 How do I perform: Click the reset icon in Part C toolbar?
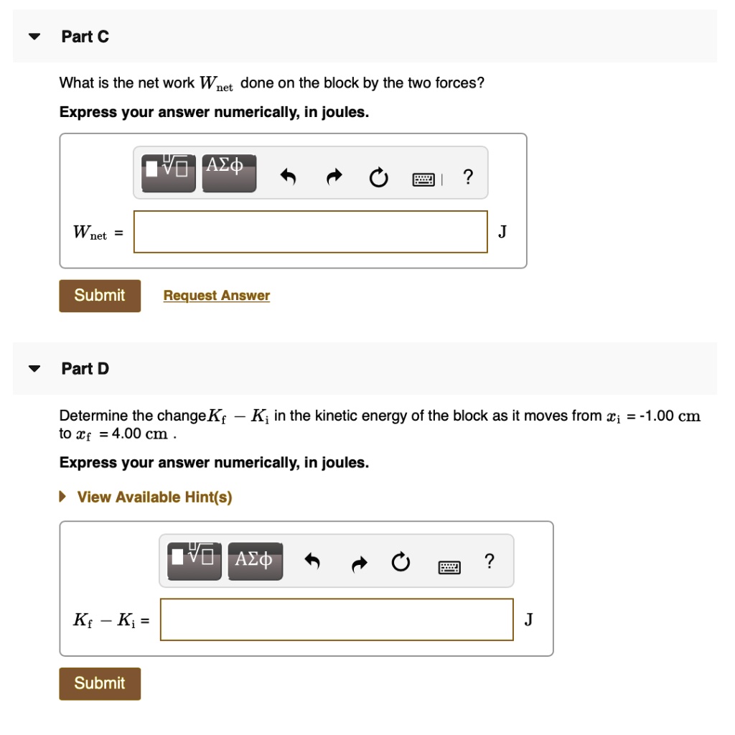[378, 177]
